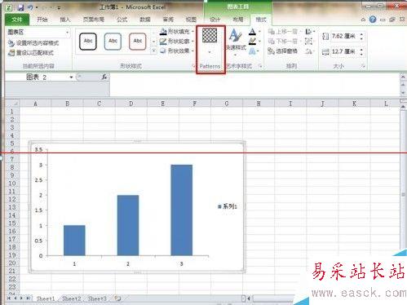Click 下移一层 send backward button

[283, 42]
